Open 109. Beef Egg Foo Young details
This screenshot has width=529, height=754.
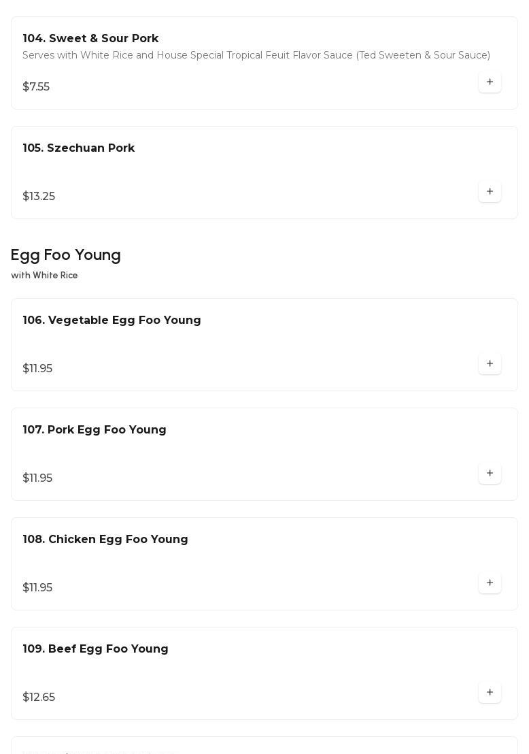pos(95,649)
